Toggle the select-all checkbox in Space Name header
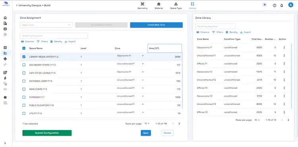The height and width of the screenshot is (147, 298). point(24,49)
